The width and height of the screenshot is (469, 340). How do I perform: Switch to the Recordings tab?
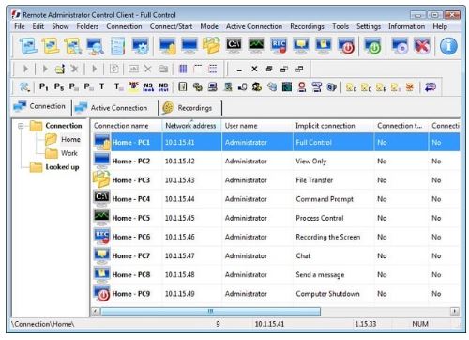pyautogui.click(x=191, y=108)
